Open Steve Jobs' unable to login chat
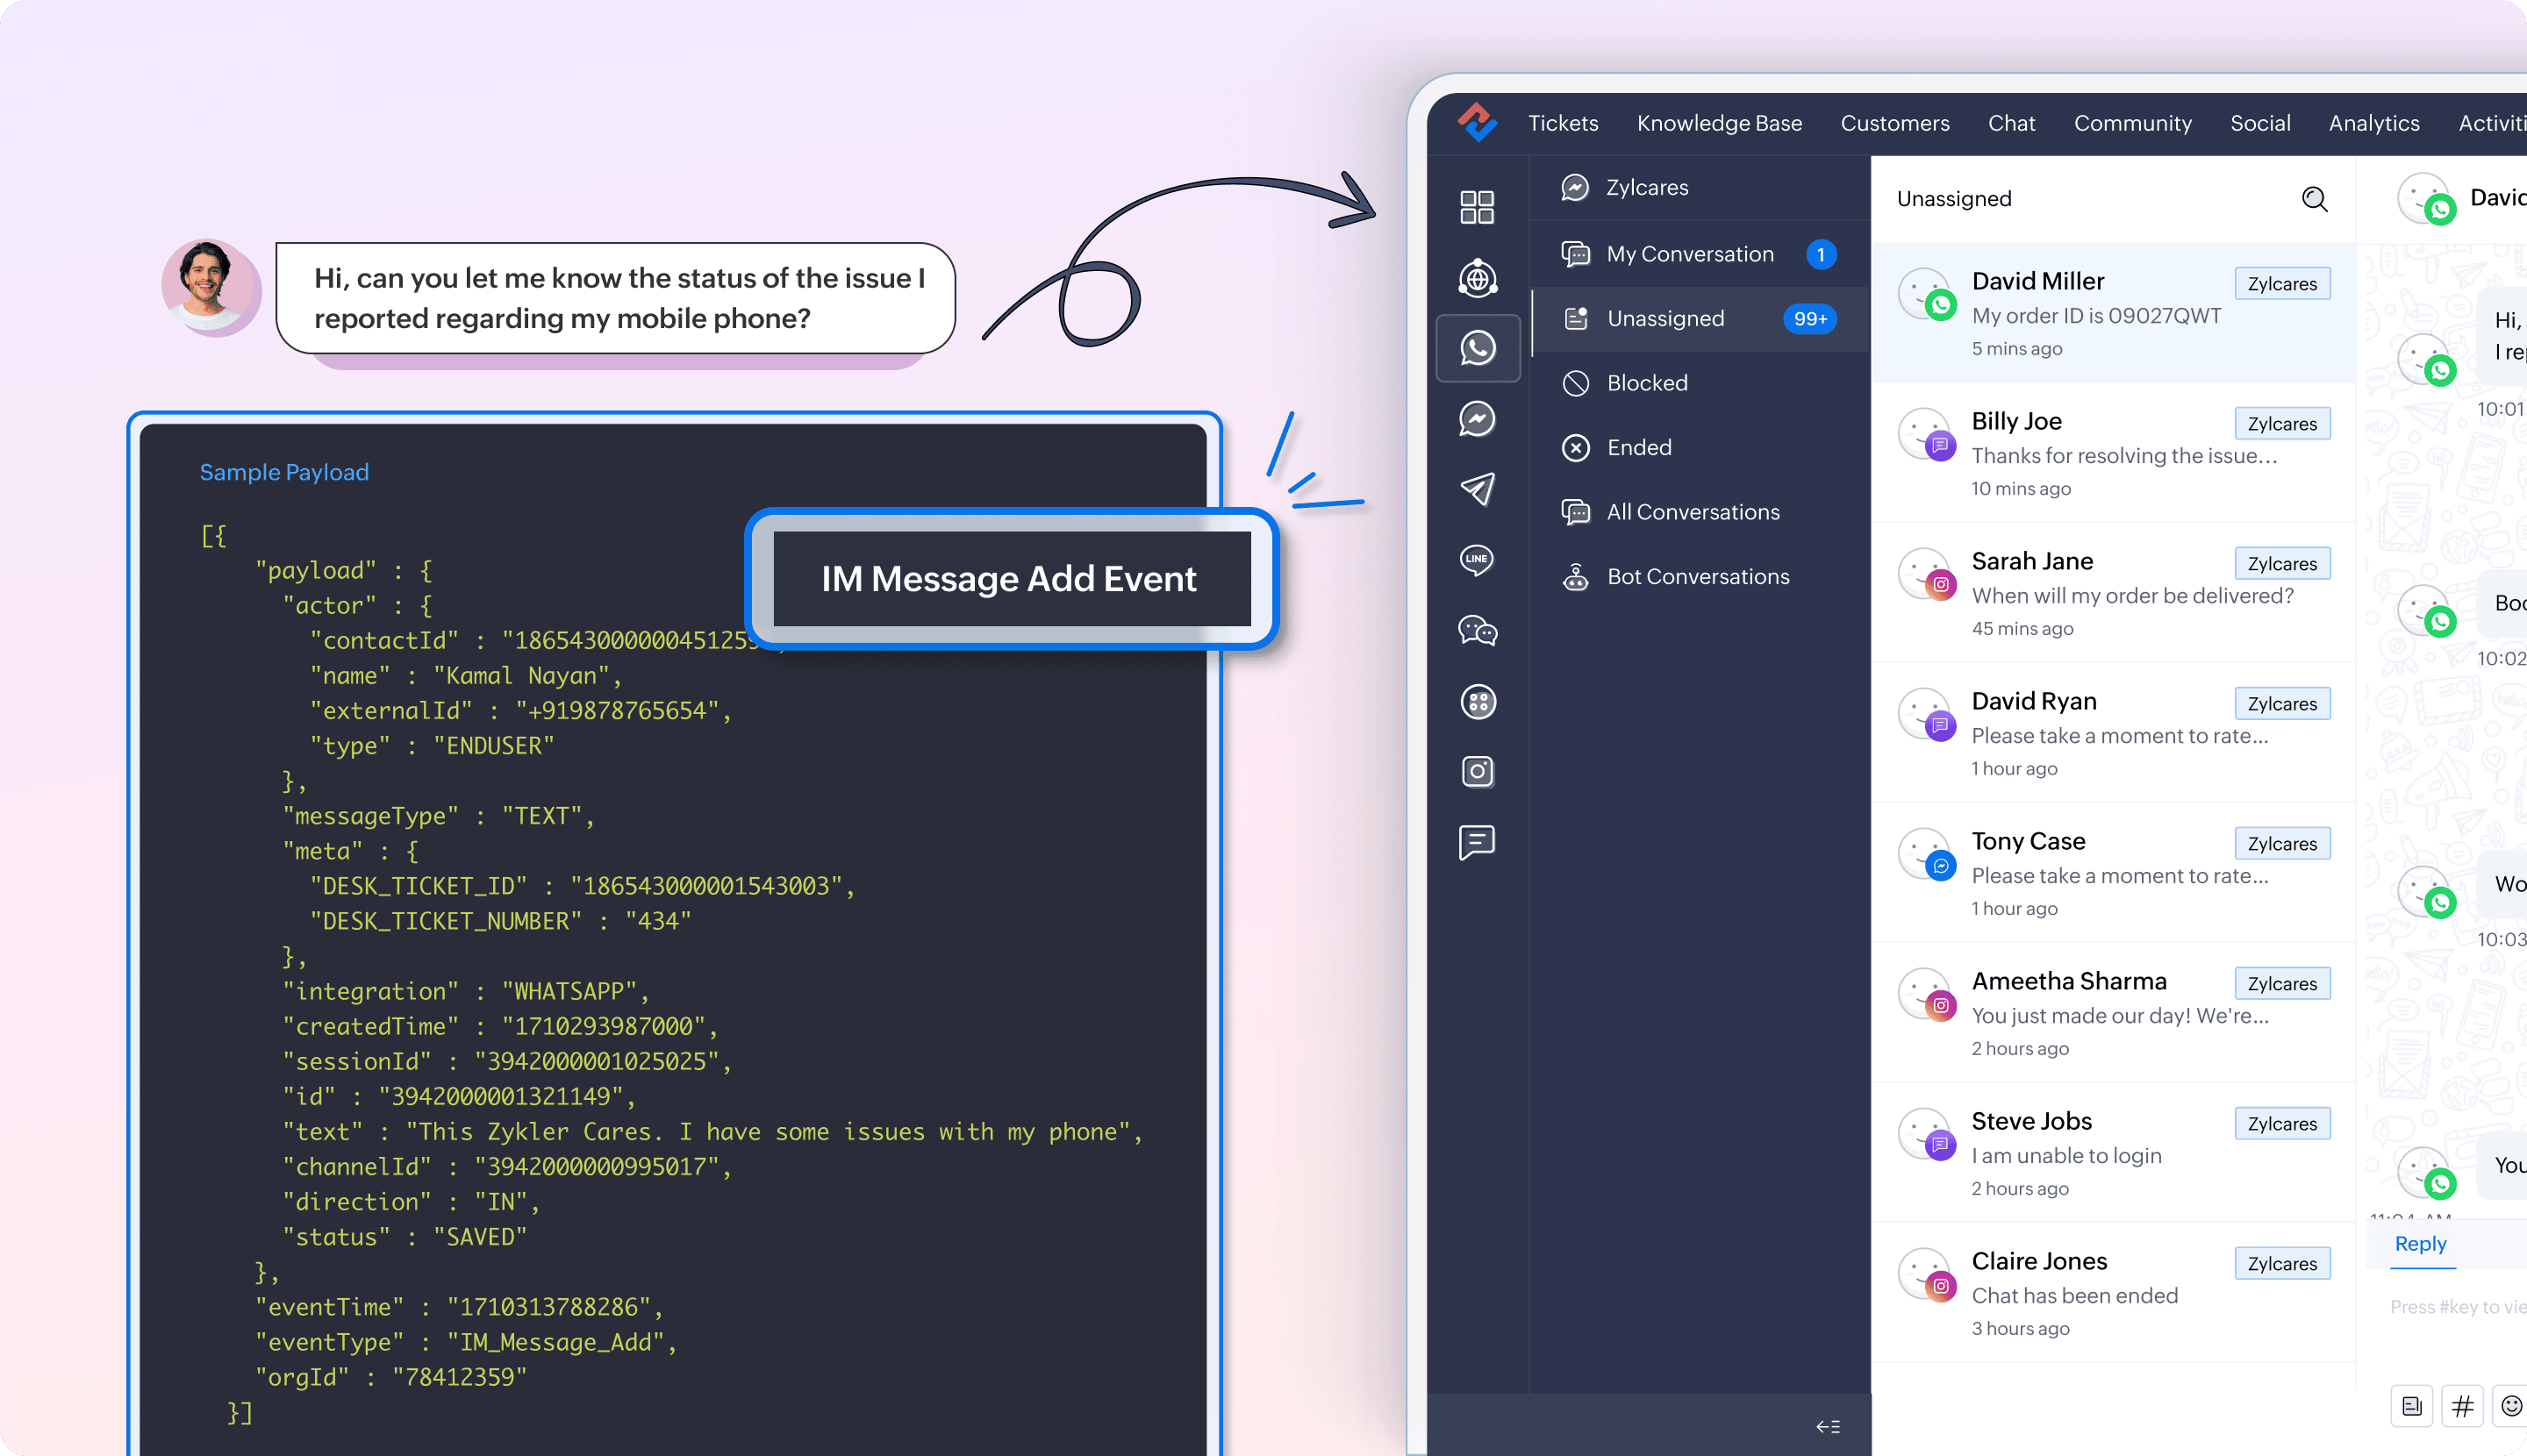This screenshot has width=2527, height=1456. tap(2065, 1153)
